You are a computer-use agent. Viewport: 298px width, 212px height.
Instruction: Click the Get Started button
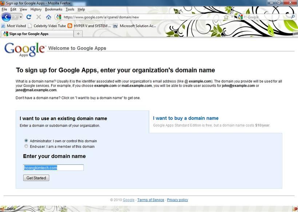coord(36,178)
